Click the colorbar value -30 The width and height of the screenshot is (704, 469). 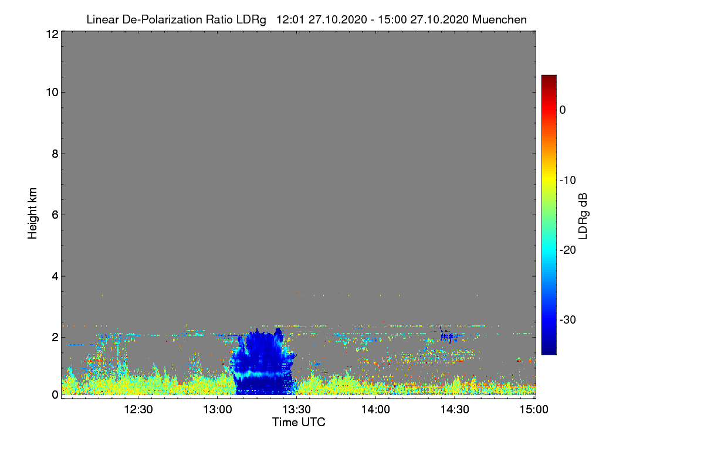point(568,320)
